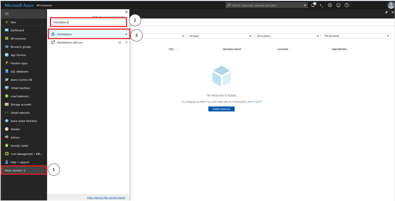Open Storage accounts from sidebar
Viewport: 395px width, 201px height.
point(21,105)
